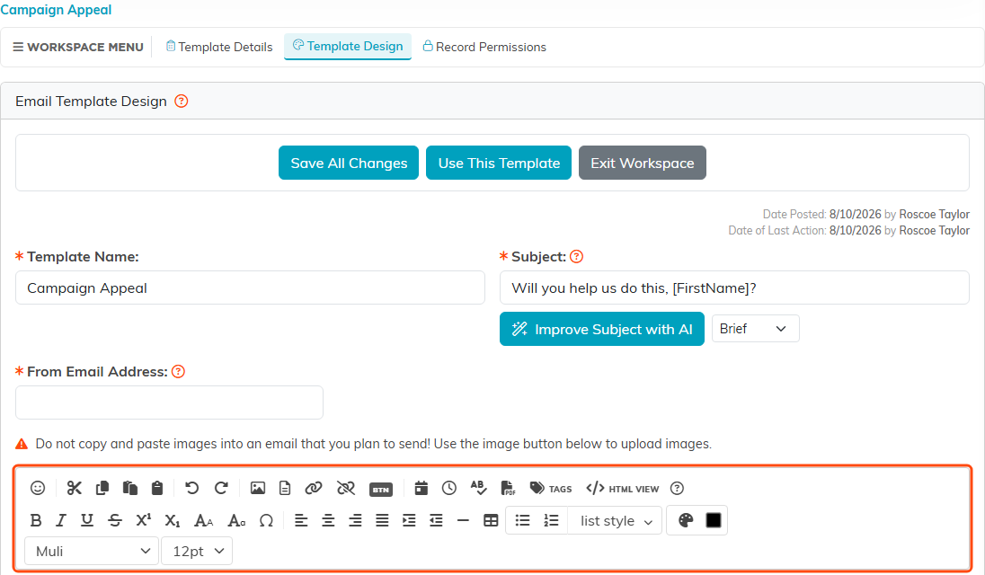Screen dimensions: 985x575
Task: Open the Brief AI tone dropdown
Action: [755, 328]
